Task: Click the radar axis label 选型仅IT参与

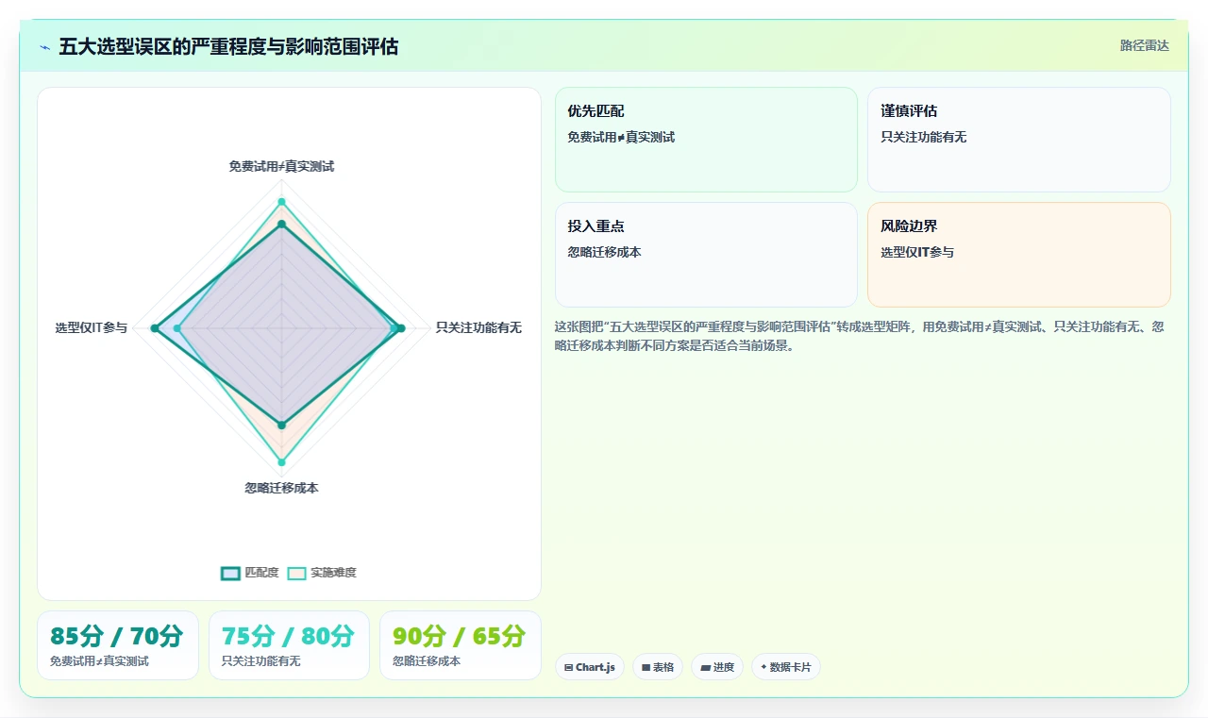Action: click(x=91, y=327)
